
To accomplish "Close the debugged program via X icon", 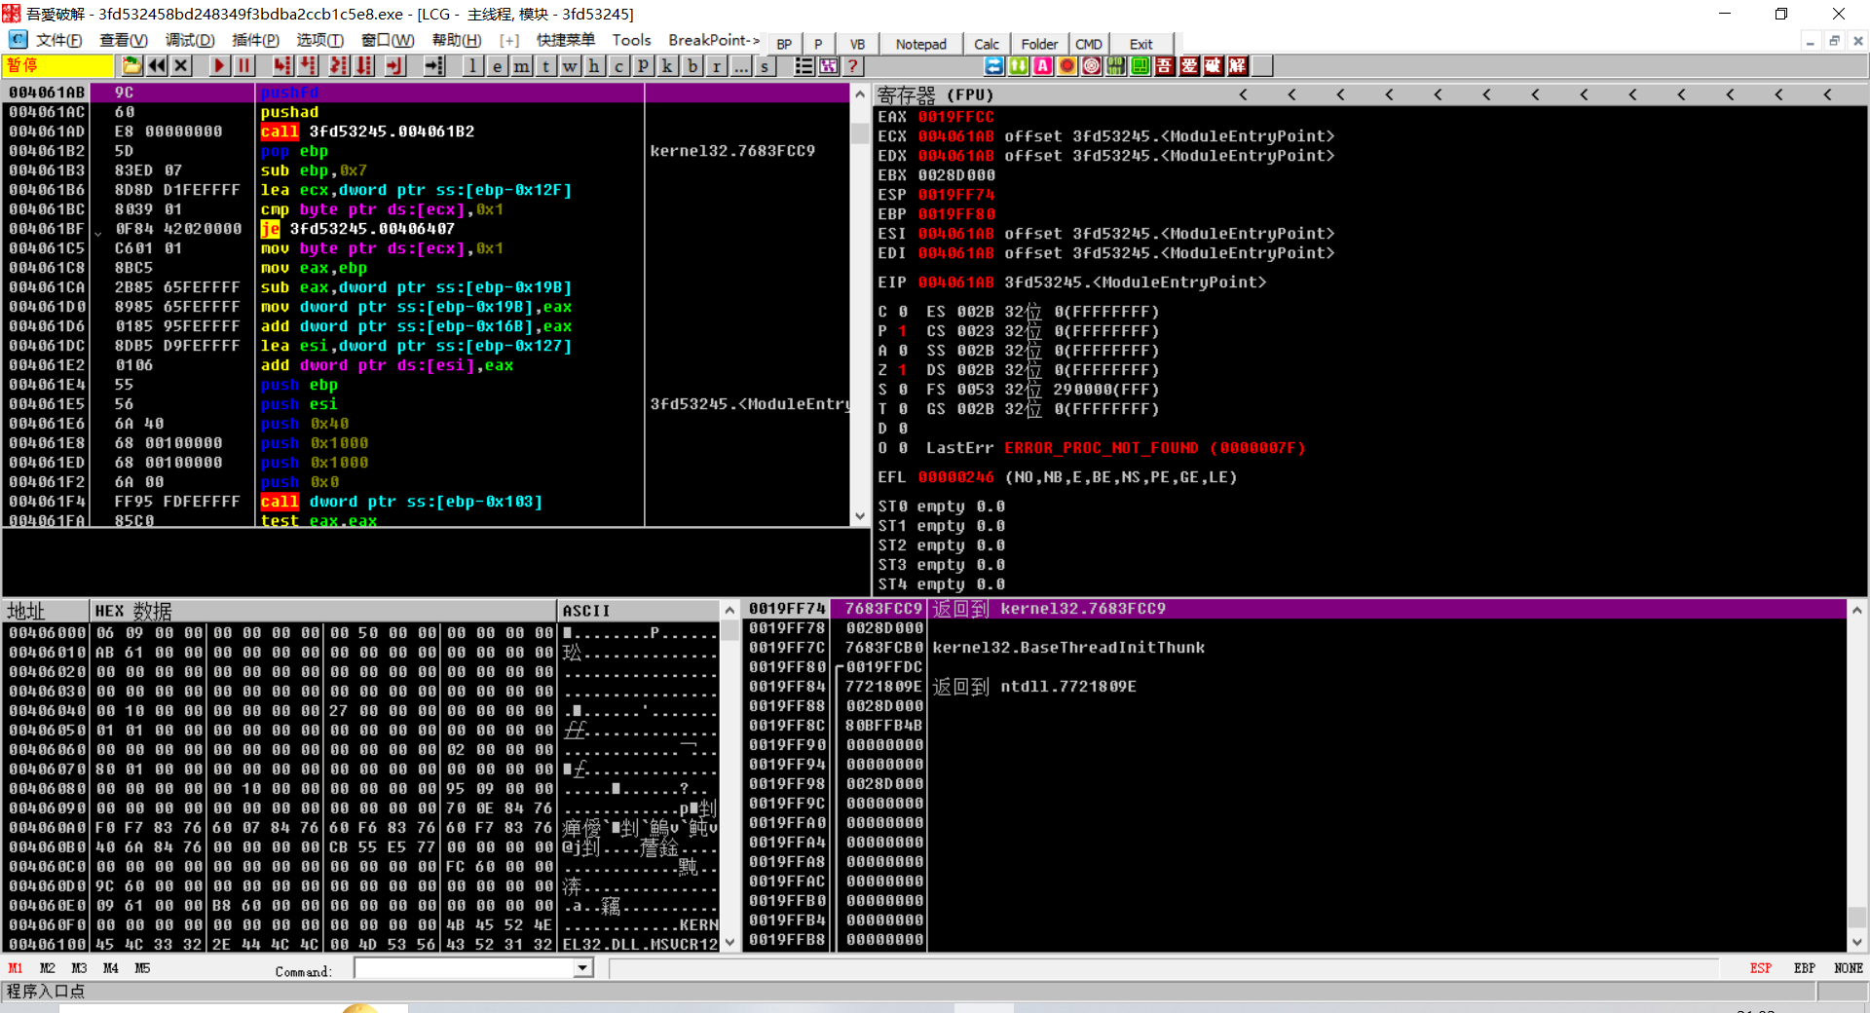I will (x=181, y=65).
